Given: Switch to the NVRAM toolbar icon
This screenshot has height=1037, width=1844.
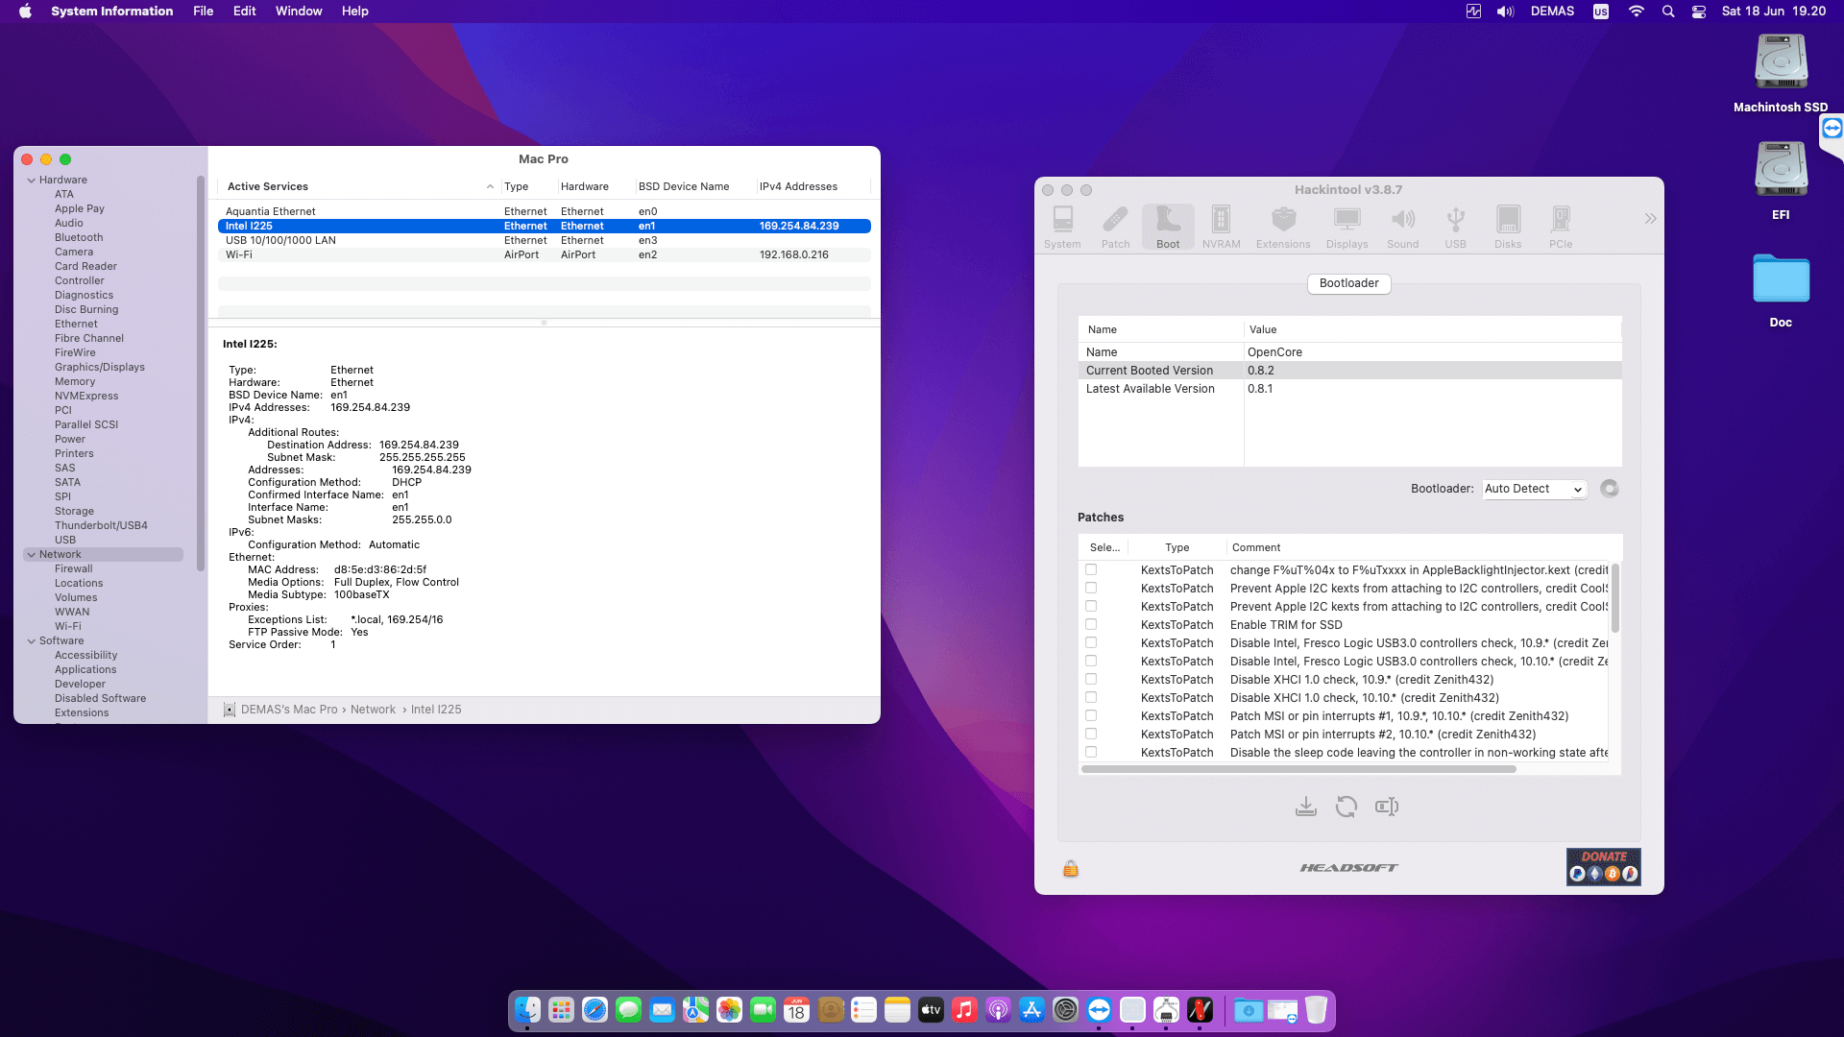Looking at the screenshot, I should point(1221,228).
